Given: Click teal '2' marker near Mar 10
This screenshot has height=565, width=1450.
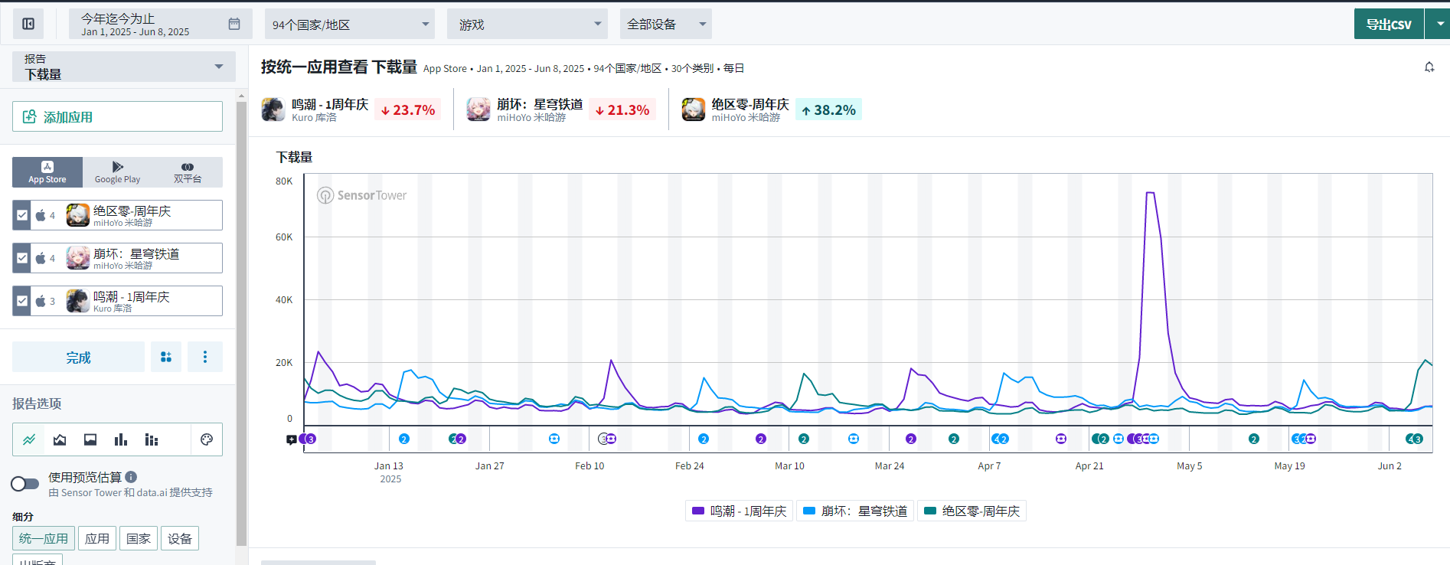Looking at the screenshot, I should 804,439.
